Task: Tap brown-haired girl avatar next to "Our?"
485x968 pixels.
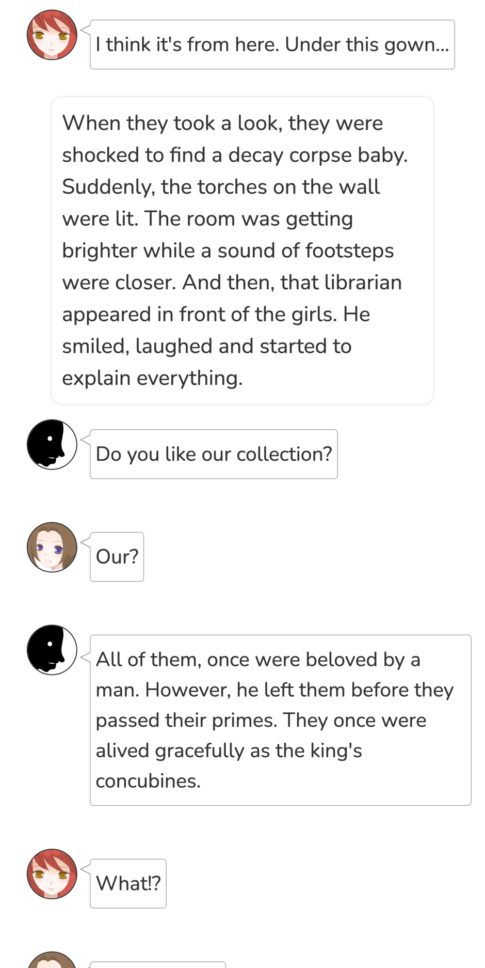Action: [x=52, y=547]
